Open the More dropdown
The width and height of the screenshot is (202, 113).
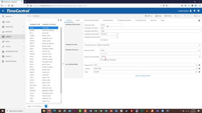point(197,16)
